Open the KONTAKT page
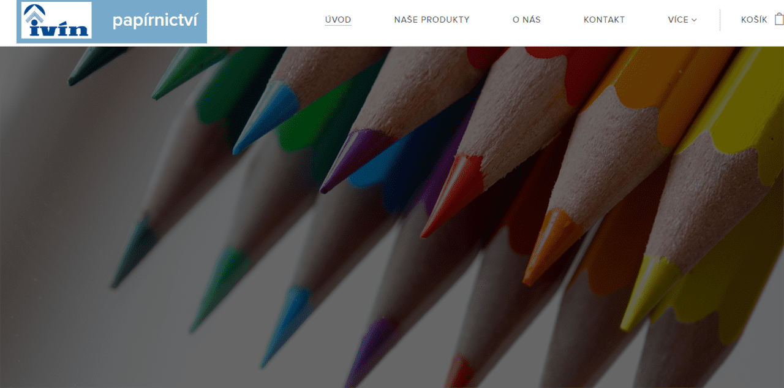Image resolution: width=784 pixels, height=388 pixels. (x=604, y=20)
